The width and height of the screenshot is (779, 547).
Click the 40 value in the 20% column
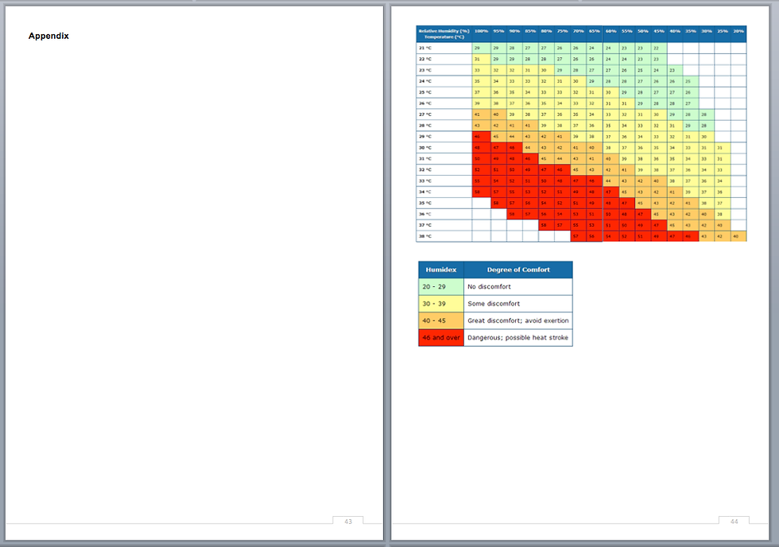tap(738, 236)
